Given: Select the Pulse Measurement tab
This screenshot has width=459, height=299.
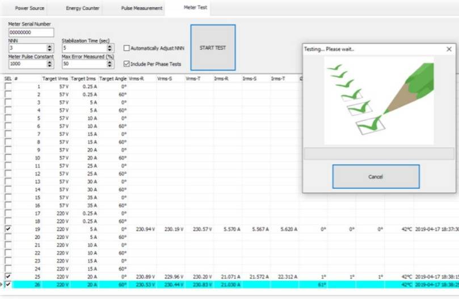Looking at the screenshot, I should click(x=141, y=9).
